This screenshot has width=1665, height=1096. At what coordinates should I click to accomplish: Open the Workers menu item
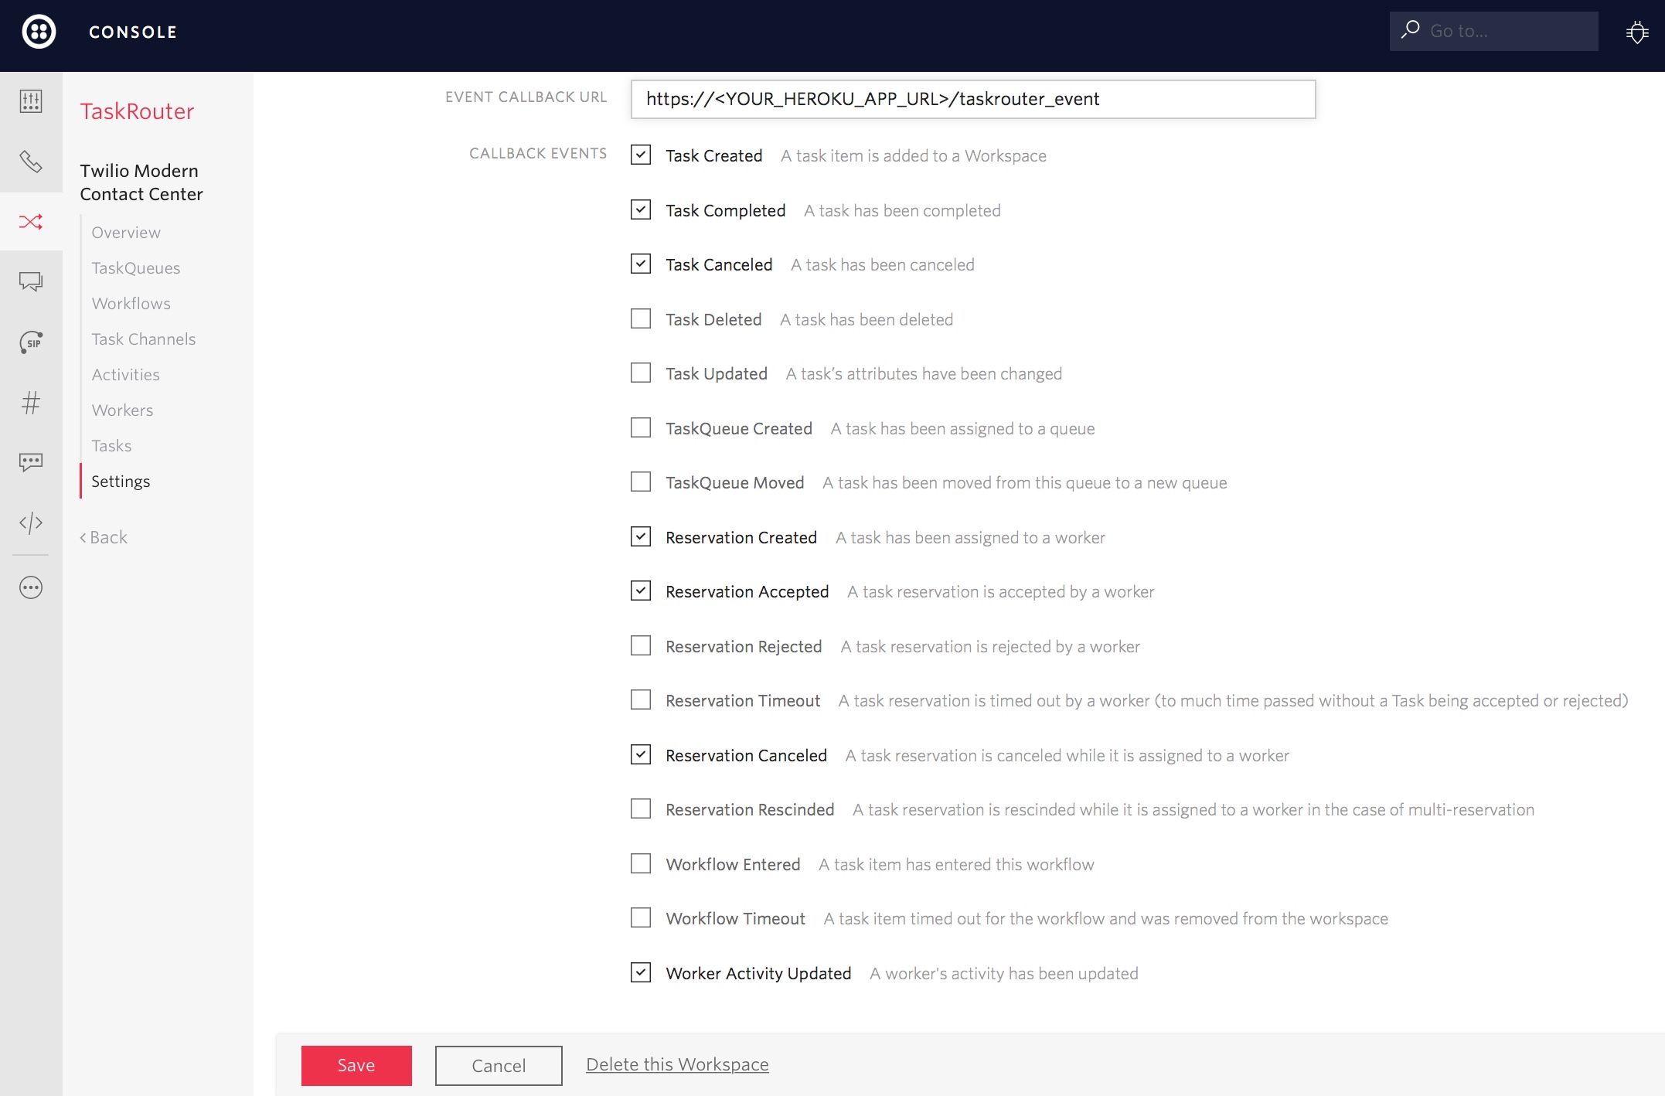click(122, 410)
